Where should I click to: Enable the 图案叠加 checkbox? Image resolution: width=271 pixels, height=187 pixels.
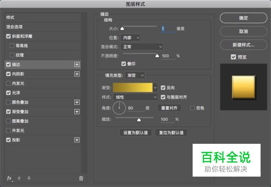[x=8, y=121]
